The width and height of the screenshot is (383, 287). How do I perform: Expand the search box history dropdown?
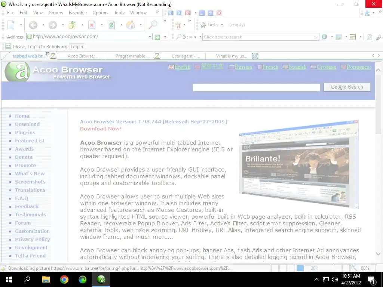pos(316,37)
